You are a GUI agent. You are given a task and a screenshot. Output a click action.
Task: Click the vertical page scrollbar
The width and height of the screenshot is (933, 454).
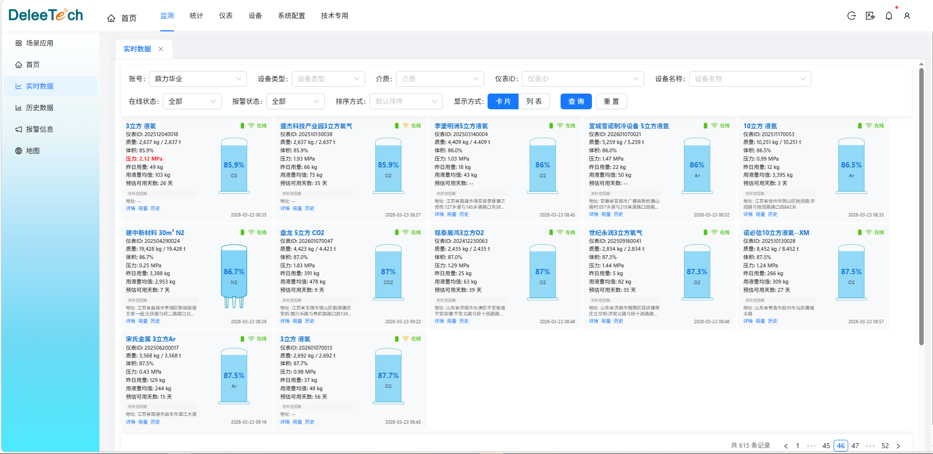click(921, 206)
